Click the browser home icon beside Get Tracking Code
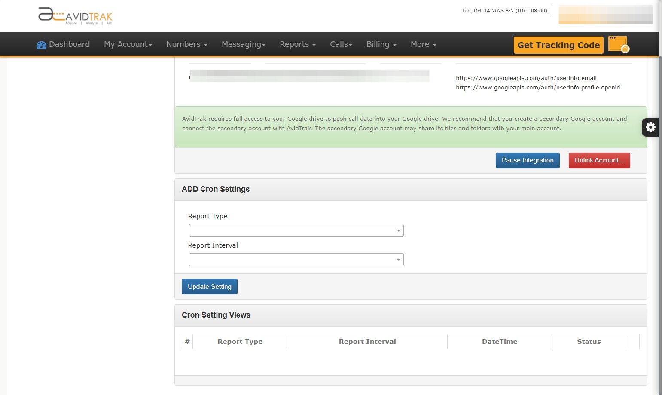 (x=619, y=45)
